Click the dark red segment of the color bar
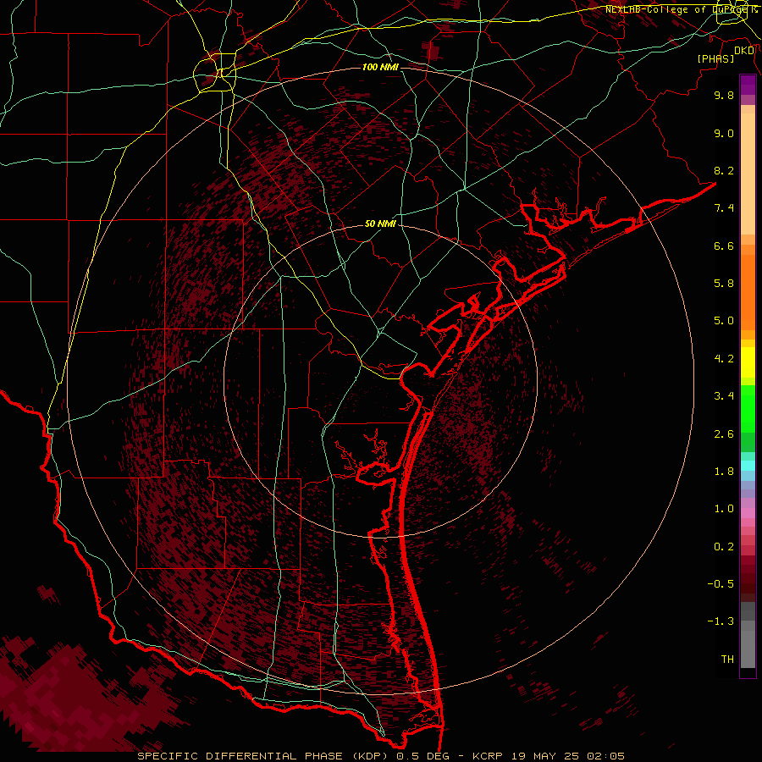The image size is (762, 762). (748, 578)
